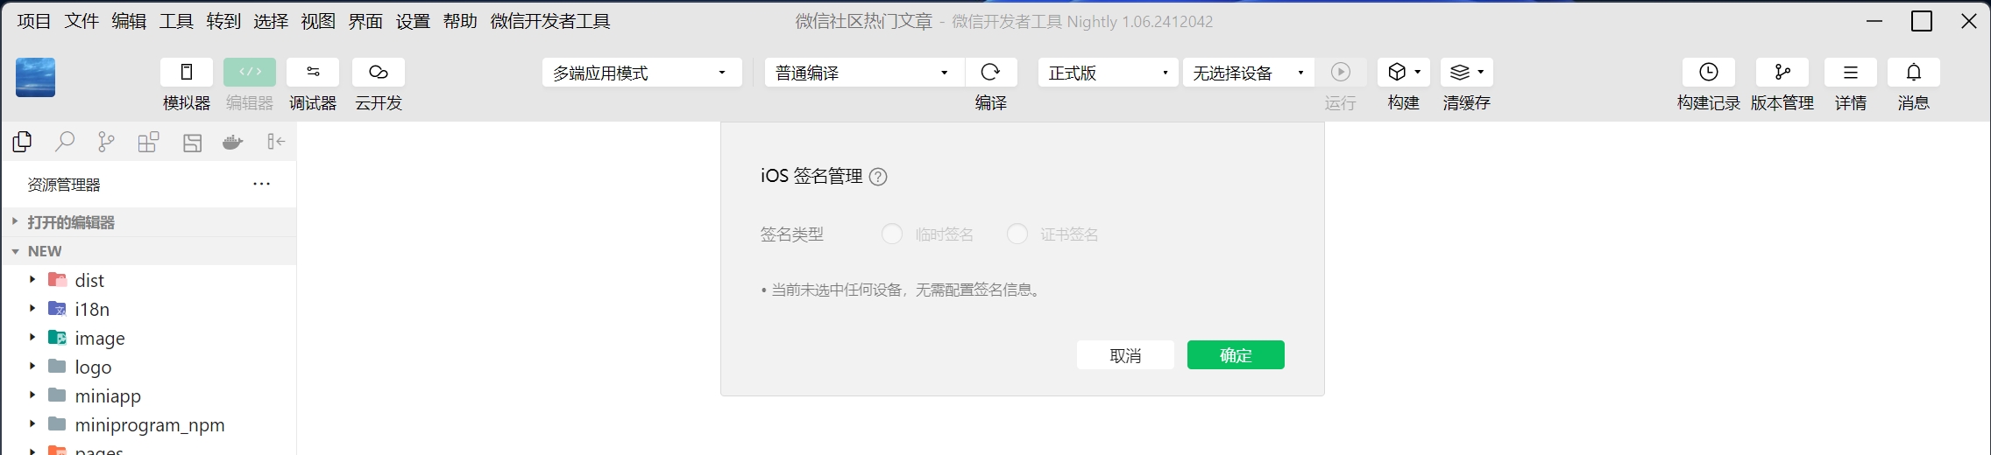The image size is (1991, 455).
Task: Open cloud development (云开发)
Action: pos(379,72)
